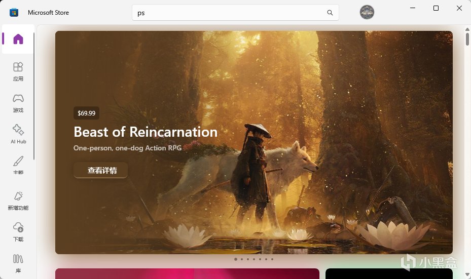Image resolution: width=471 pixels, height=279 pixels.
Task: Open the 库 (Library) page
Action: tap(18, 264)
